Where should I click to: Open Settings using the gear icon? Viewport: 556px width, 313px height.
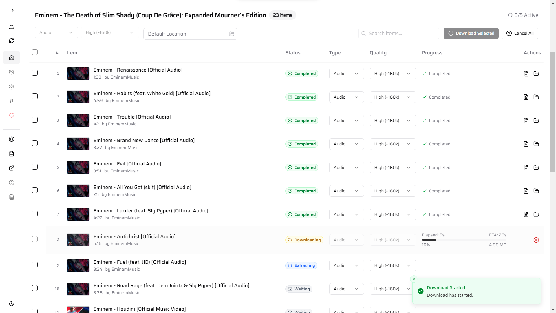tap(12, 87)
